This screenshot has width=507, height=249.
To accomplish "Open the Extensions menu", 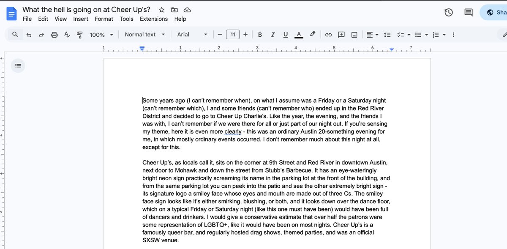I will (x=154, y=19).
